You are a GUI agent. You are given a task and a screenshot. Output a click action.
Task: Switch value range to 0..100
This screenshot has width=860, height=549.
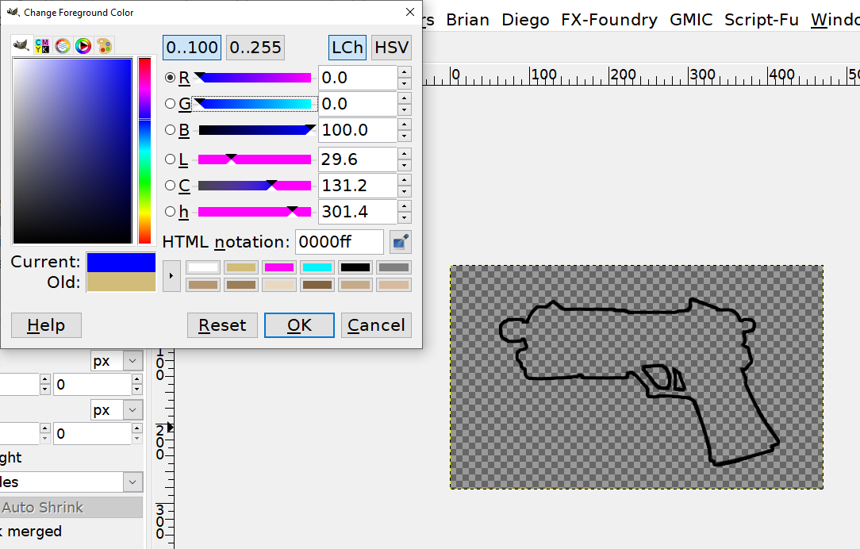[192, 48]
